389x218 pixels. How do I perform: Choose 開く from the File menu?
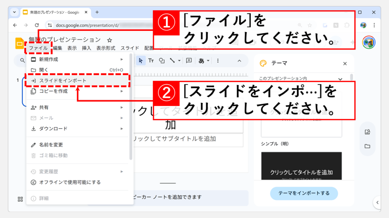pyautogui.click(x=77, y=70)
